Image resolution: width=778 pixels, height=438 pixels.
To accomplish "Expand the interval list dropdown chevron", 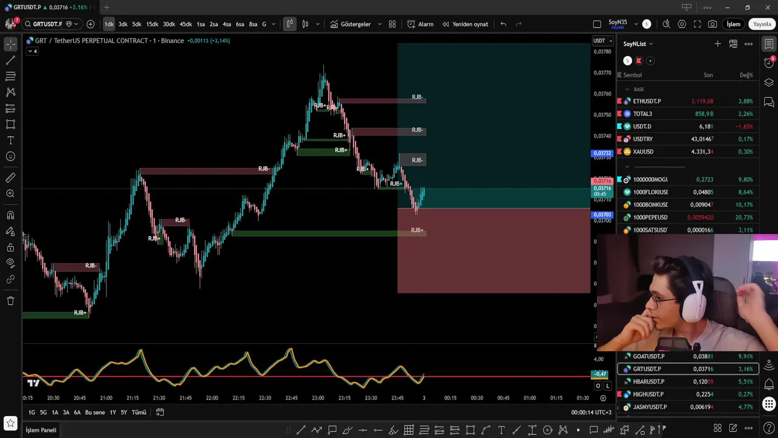I will tap(274, 24).
